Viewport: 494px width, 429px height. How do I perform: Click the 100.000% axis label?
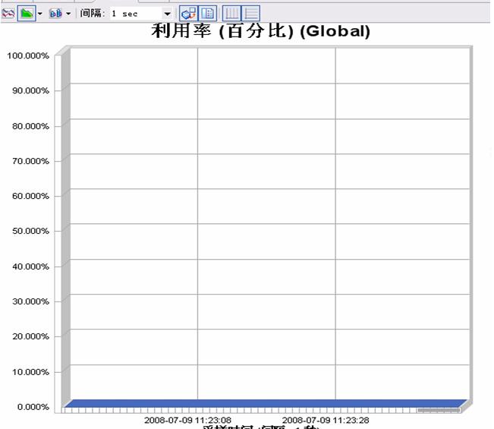click(x=28, y=55)
